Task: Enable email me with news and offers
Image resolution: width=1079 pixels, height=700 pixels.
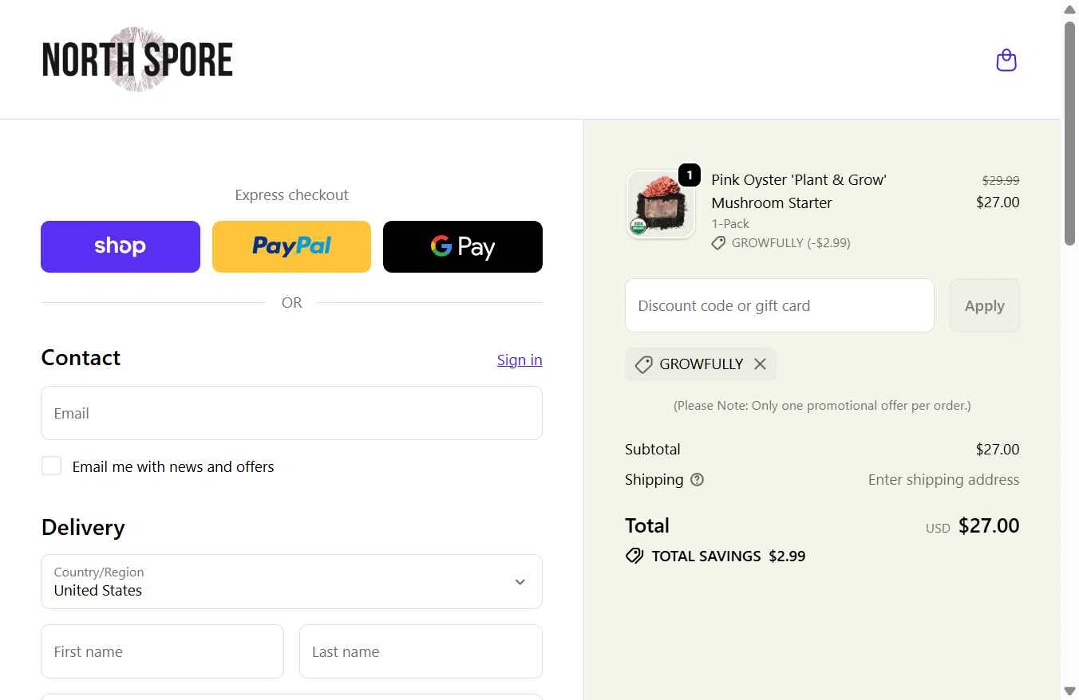Action: (x=51, y=466)
